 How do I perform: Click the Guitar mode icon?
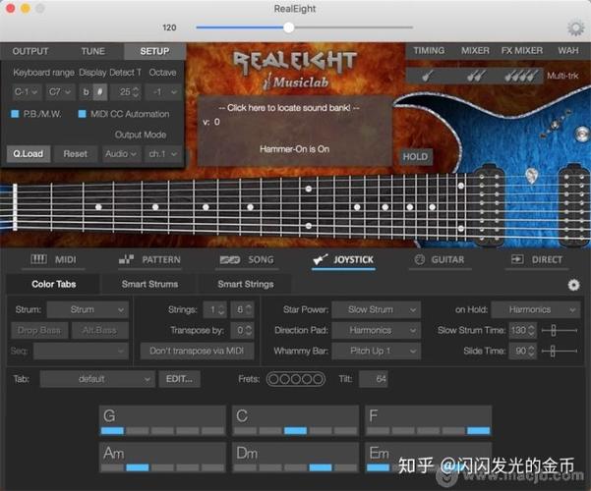coord(419,259)
